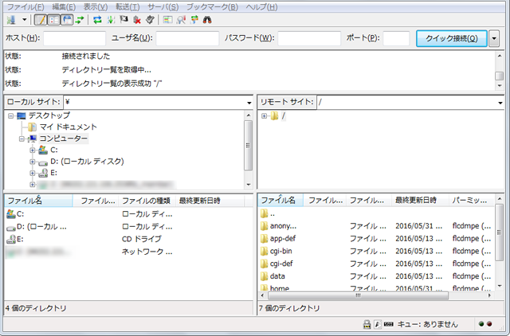The width and height of the screenshot is (510, 336).
Task: Open the ブックマーク(B) menu
Action: coord(213,7)
